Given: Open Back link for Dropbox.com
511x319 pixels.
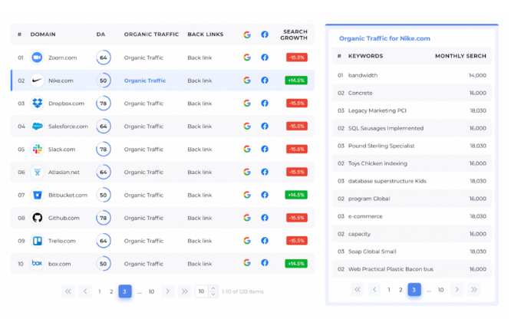Looking at the screenshot, I should pyautogui.click(x=199, y=104).
